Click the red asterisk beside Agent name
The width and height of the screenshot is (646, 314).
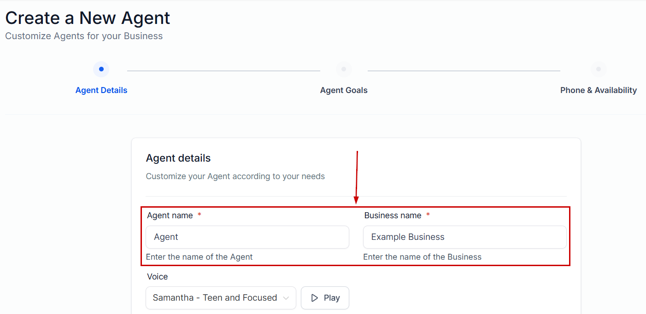(x=199, y=215)
